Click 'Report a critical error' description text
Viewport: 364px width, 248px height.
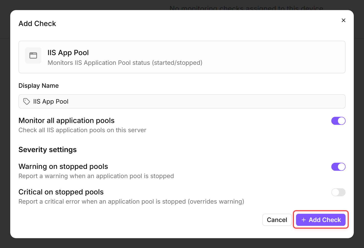(131, 202)
